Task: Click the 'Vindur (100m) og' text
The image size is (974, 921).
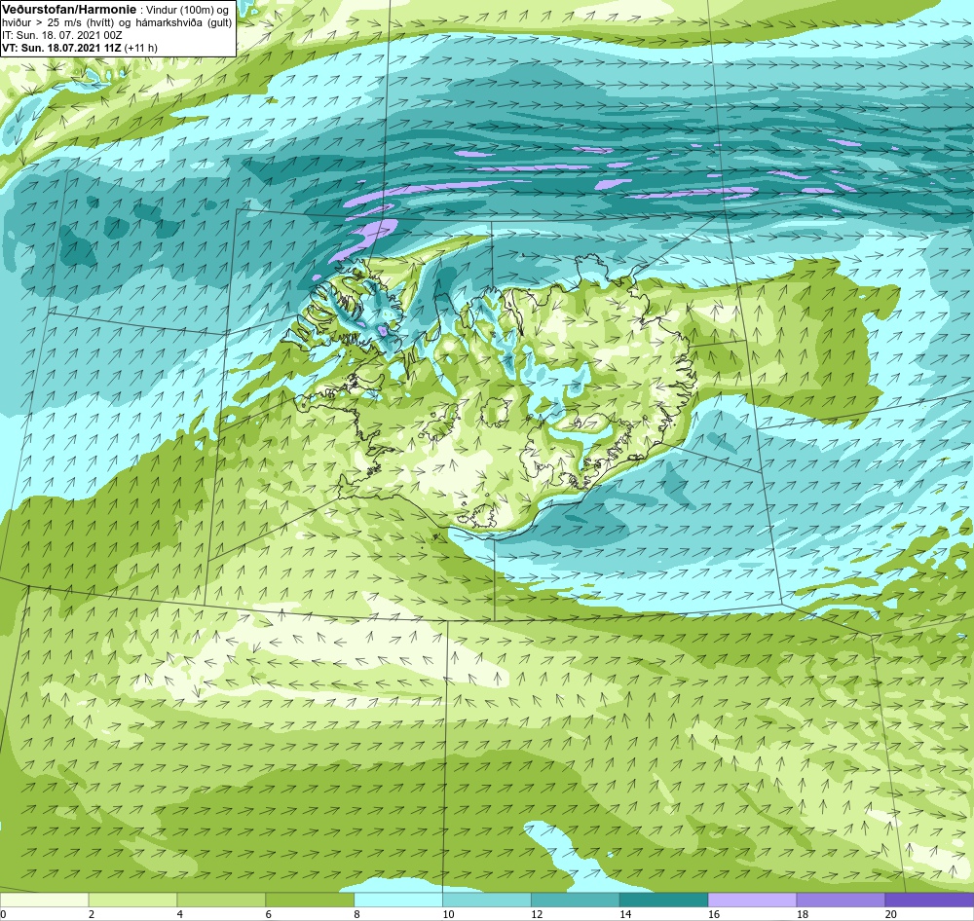Action: click(188, 10)
